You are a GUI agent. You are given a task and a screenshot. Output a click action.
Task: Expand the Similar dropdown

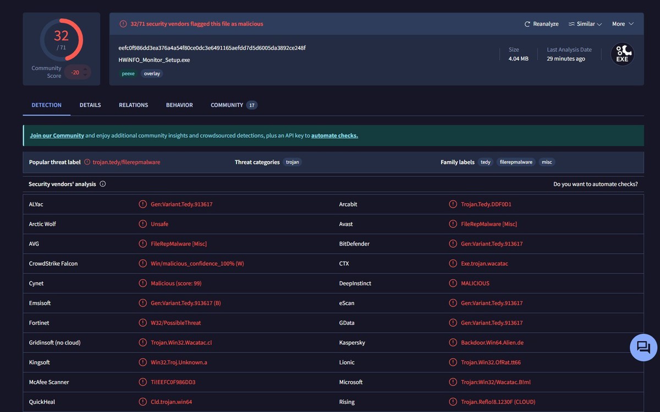585,24
